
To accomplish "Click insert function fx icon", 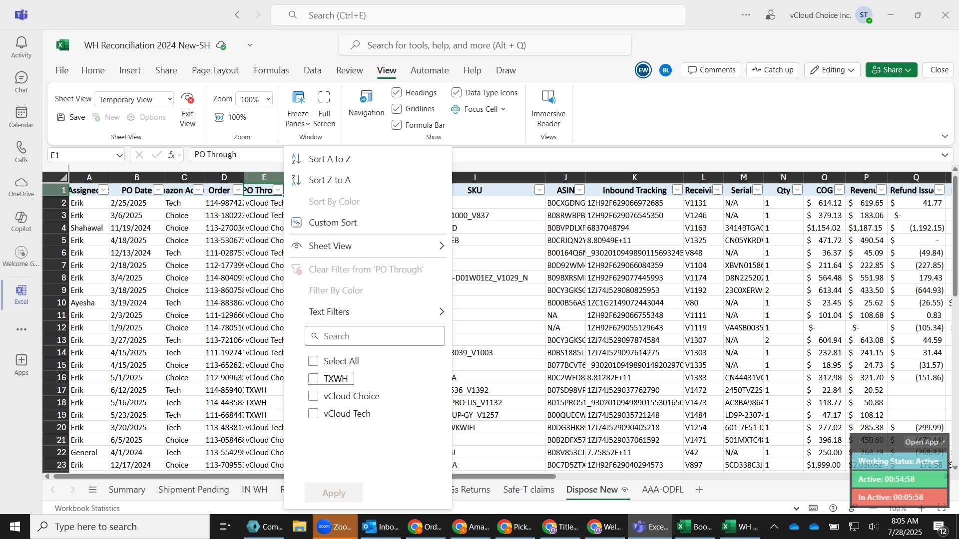I will click(x=171, y=155).
